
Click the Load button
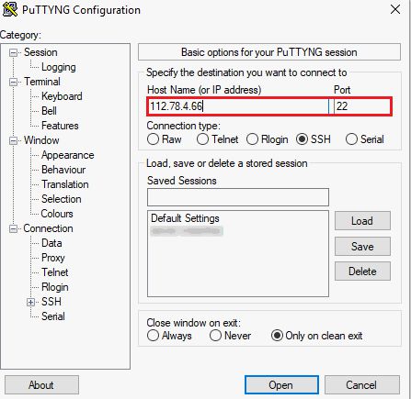(362, 221)
